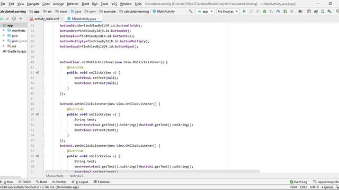Click the Debug app bug icon
339x190 pixels.
(x=264, y=12)
